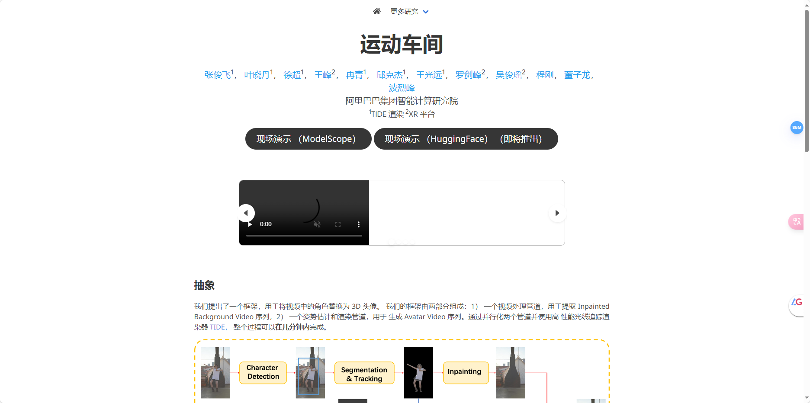Seek using the video progress bar

303,236
